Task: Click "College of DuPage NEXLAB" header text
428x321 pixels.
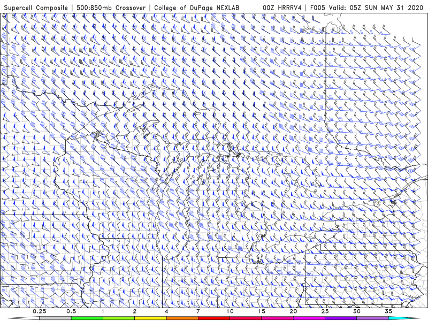Action: pos(196,8)
